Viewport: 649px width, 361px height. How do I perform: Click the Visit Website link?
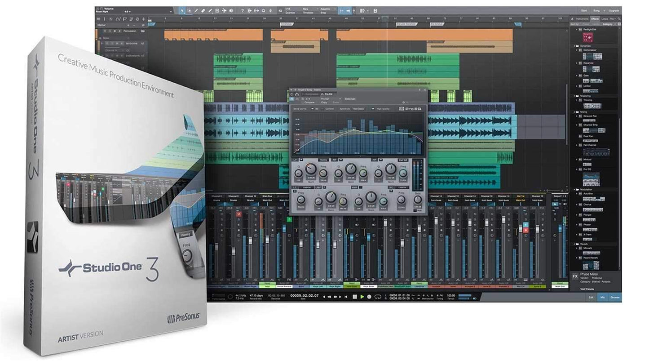[587, 289]
